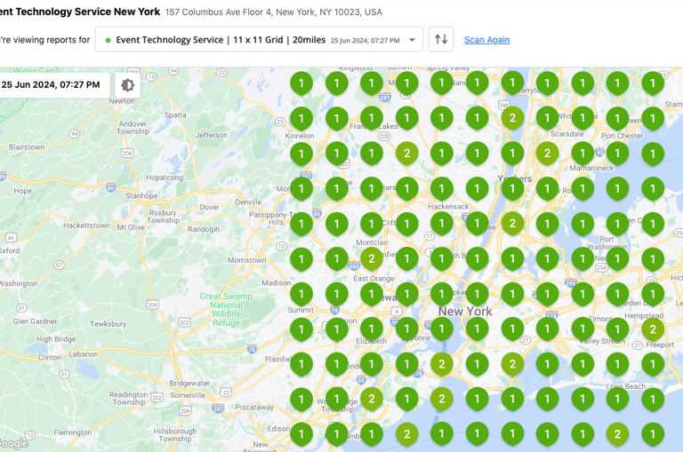Click the Andover Township map label

coord(133,128)
